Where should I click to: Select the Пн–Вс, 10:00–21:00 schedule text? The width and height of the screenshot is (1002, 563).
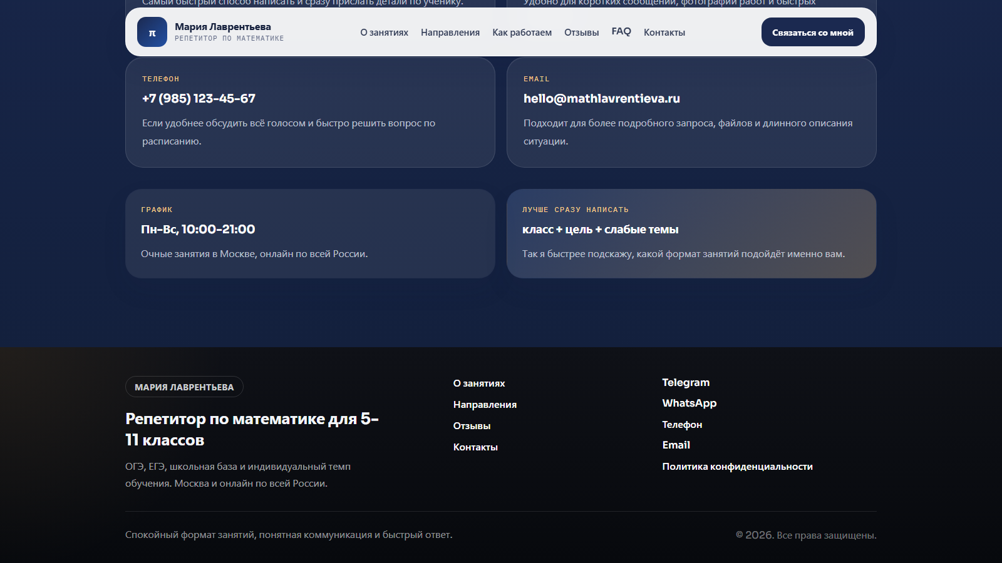198,229
